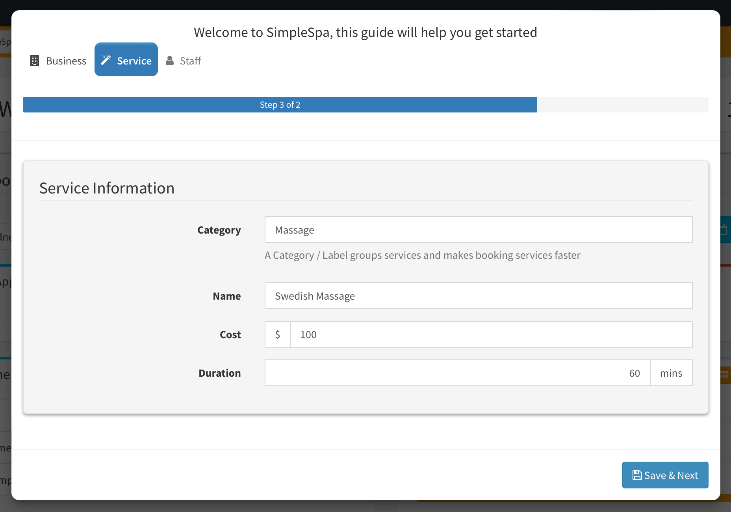Viewport: 731px width, 512px height.
Task: Click the dollar sign addon before Cost
Action: 278,334
